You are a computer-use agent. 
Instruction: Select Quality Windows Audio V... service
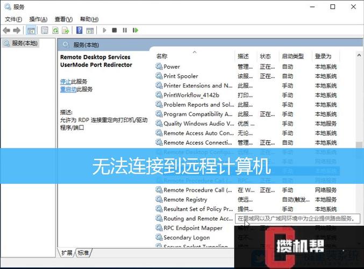coord(247,124)
